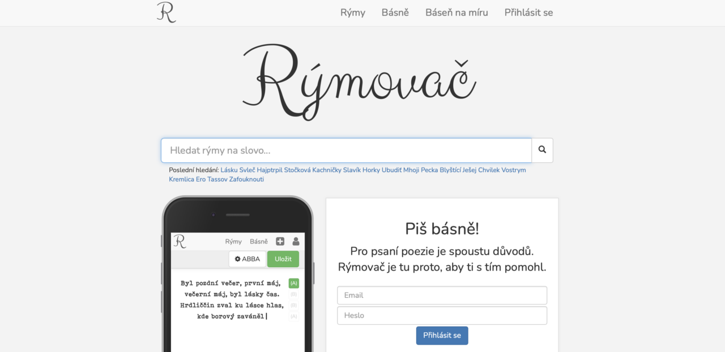The image size is (725, 352).
Task: Click the profile icon in the phone preview
Action: (295, 241)
